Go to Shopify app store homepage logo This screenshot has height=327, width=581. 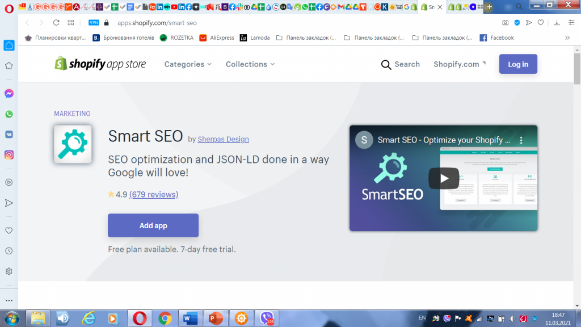click(100, 64)
